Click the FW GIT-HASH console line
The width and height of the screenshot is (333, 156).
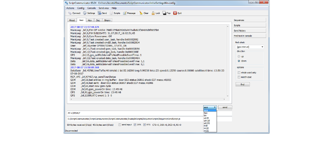click(x=114, y=30)
